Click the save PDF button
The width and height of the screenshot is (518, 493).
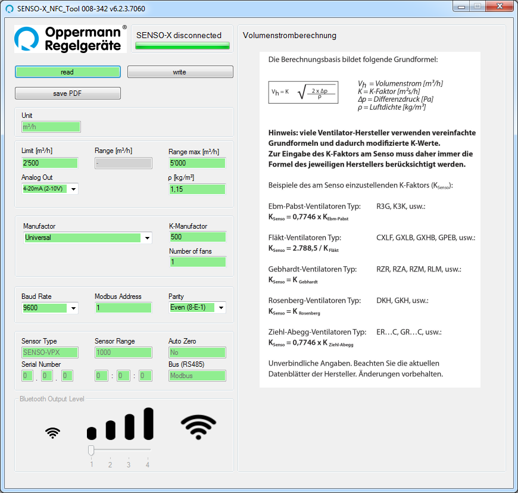click(68, 93)
